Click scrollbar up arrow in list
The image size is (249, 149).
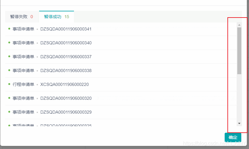tap(239, 25)
